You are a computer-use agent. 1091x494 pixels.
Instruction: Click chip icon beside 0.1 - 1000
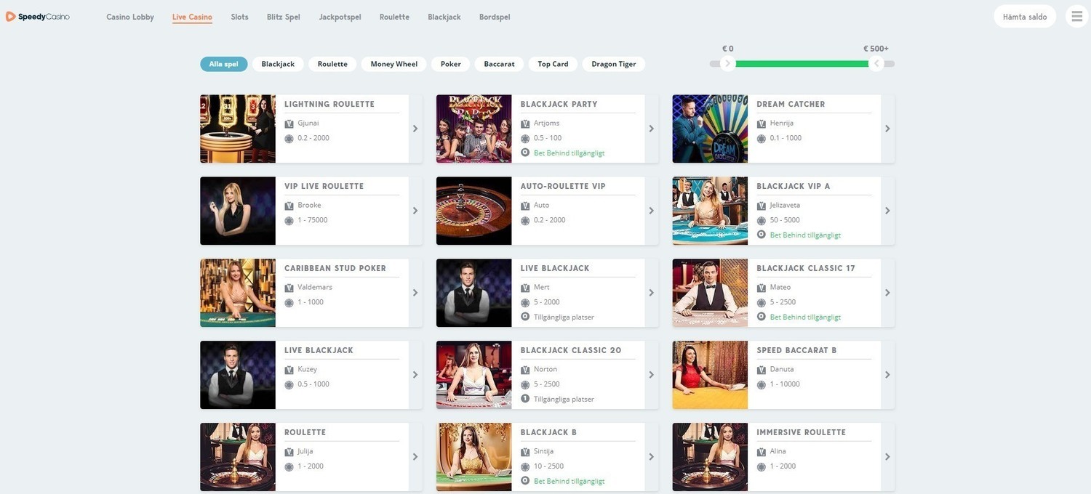click(x=762, y=138)
